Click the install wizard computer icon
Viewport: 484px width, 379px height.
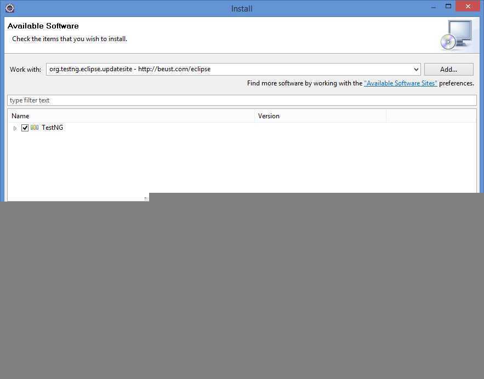pos(457,35)
